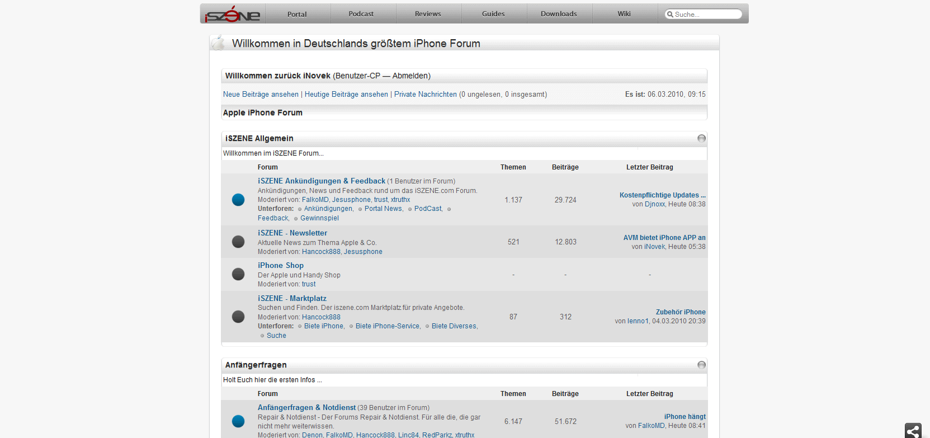
Task: Open Neue Beiträge ansehen
Action: pyautogui.click(x=261, y=95)
